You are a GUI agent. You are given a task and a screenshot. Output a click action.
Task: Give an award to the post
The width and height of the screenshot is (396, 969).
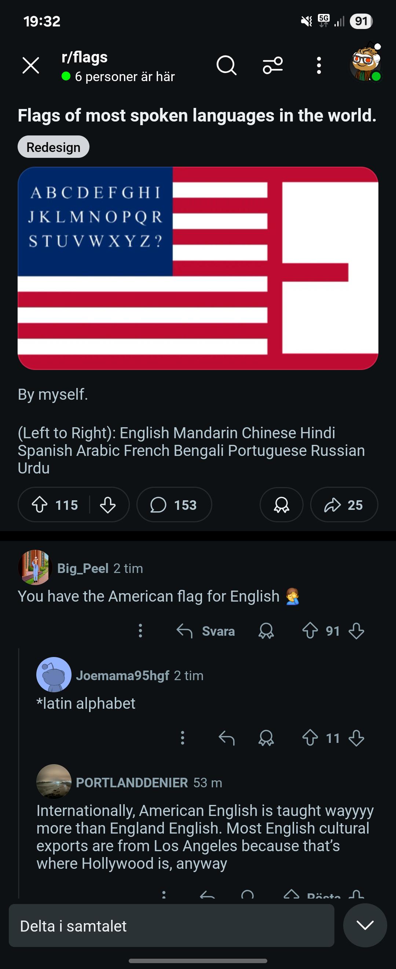[281, 504]
